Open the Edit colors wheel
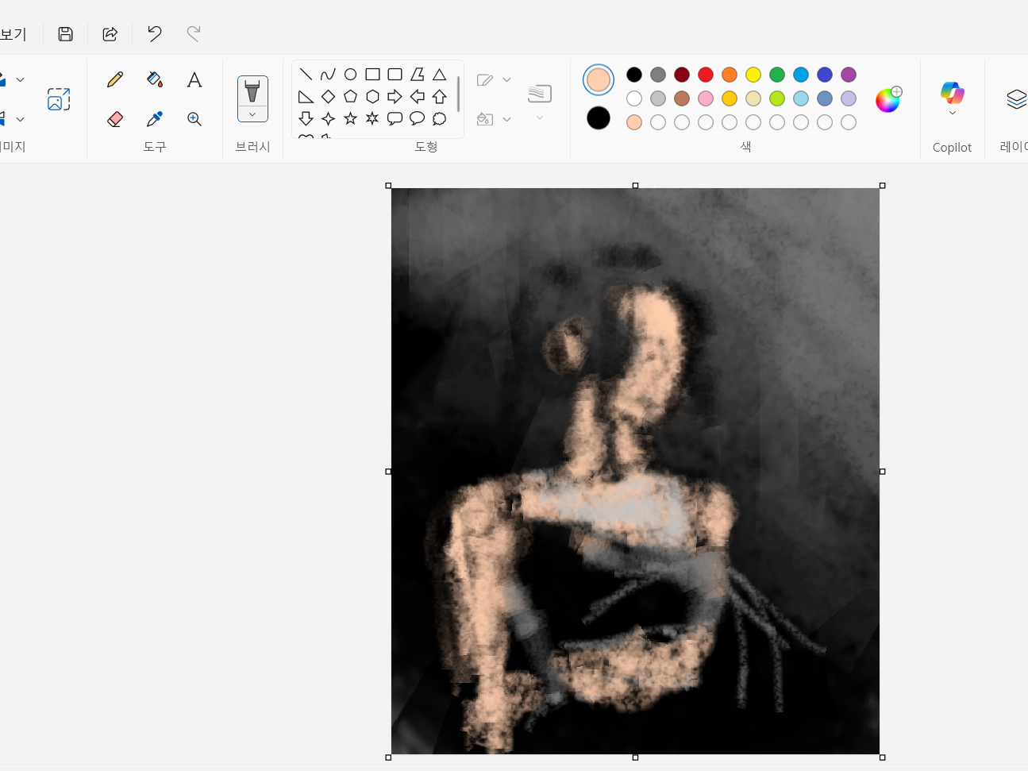Screen dimensions: 1028x771 point(888,99)
